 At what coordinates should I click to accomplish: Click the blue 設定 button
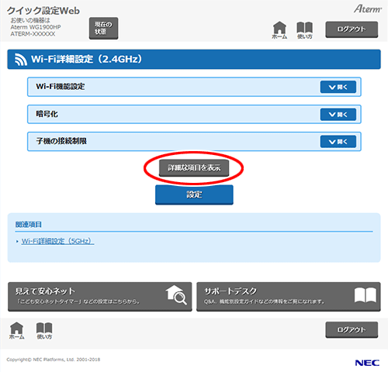(194, 195)
